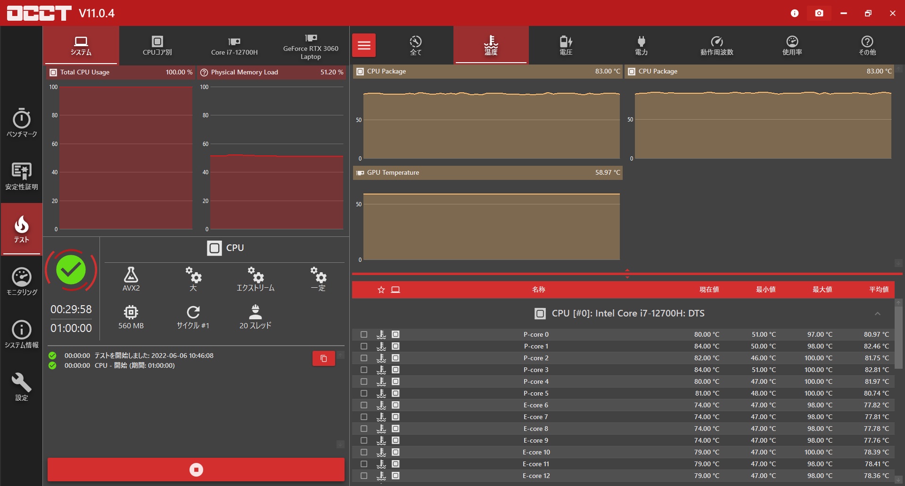The image size is (905, 486).
Task: Switch to the 電力 power tab
Action: click(642, 45)
